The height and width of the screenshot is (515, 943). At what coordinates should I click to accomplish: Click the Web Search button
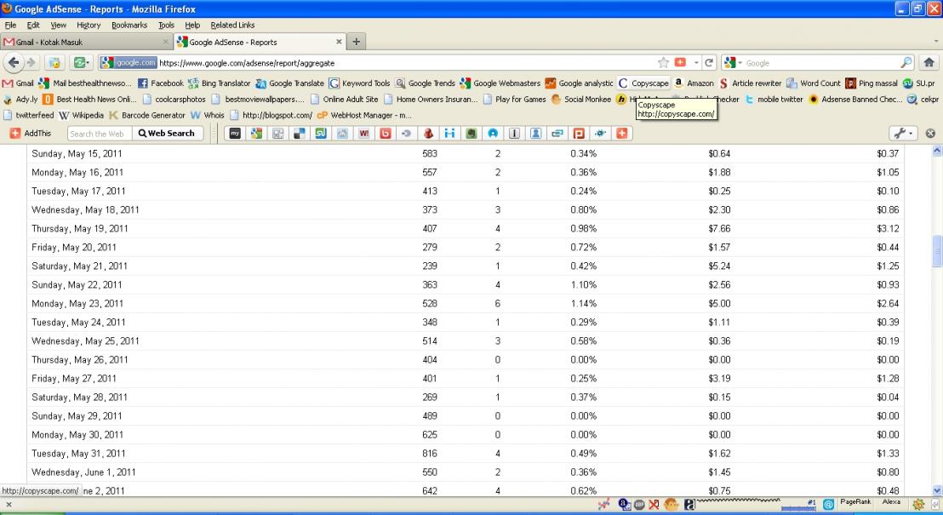tap(167, 134)
